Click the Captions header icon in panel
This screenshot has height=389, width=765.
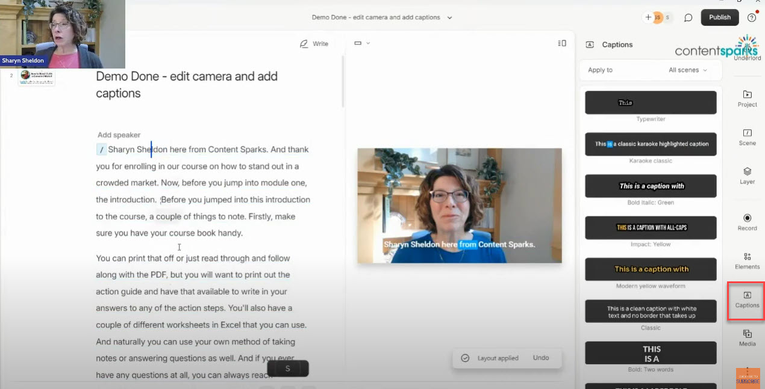point(590,44)
